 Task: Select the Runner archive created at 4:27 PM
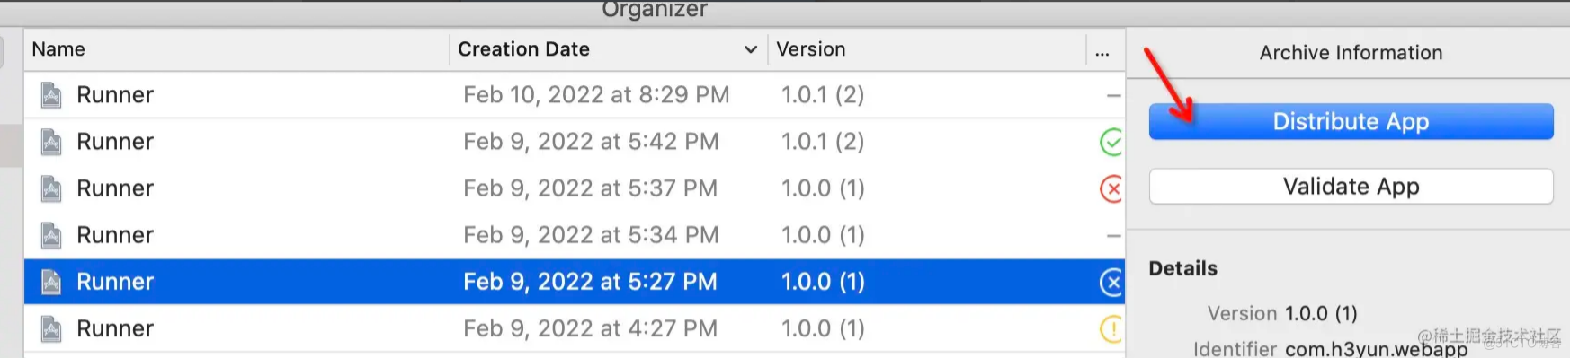point(575,328)
